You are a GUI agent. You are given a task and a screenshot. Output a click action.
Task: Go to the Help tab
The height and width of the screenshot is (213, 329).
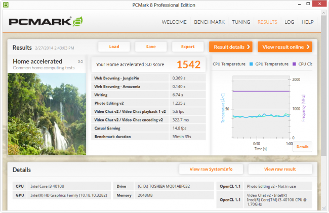307,22
